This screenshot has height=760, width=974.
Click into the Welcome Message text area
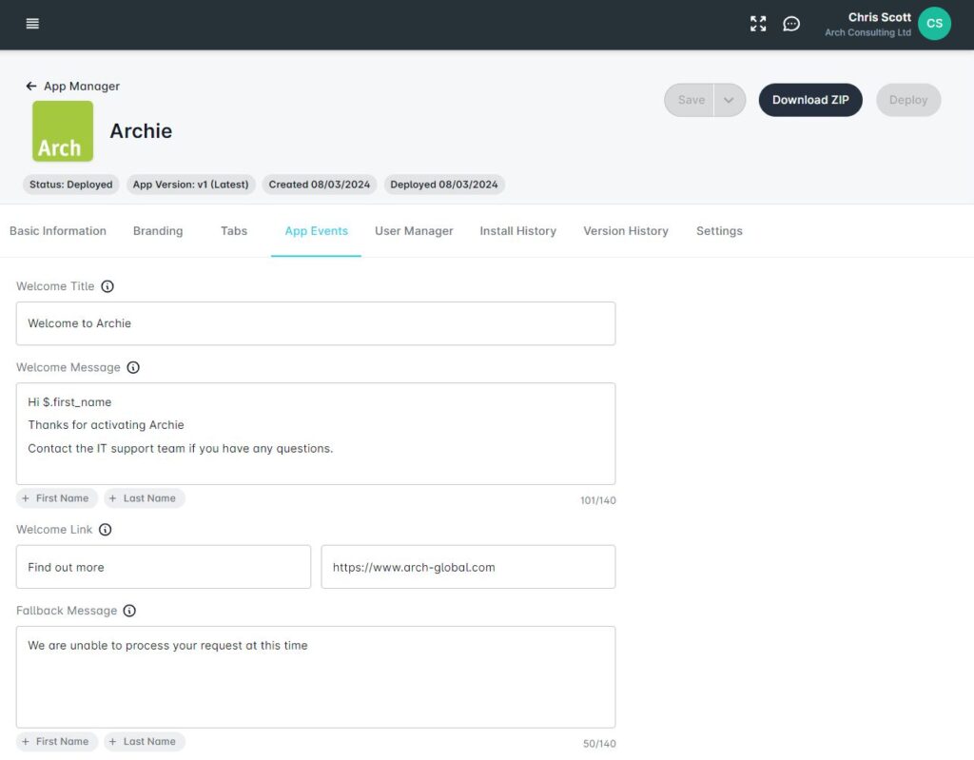click(x=316, y=434)
